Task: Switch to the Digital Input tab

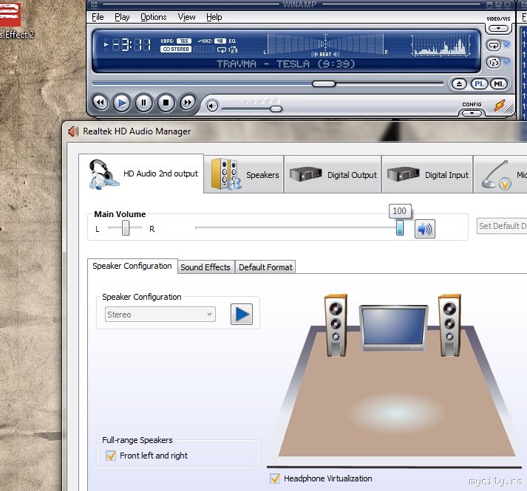Action: pyautogui.click(x=427, y=175)
